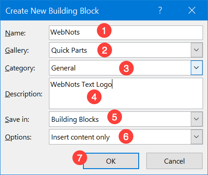208x175 pixels.
Task: Confirm with the OK button
Action: tap(111, 161)
